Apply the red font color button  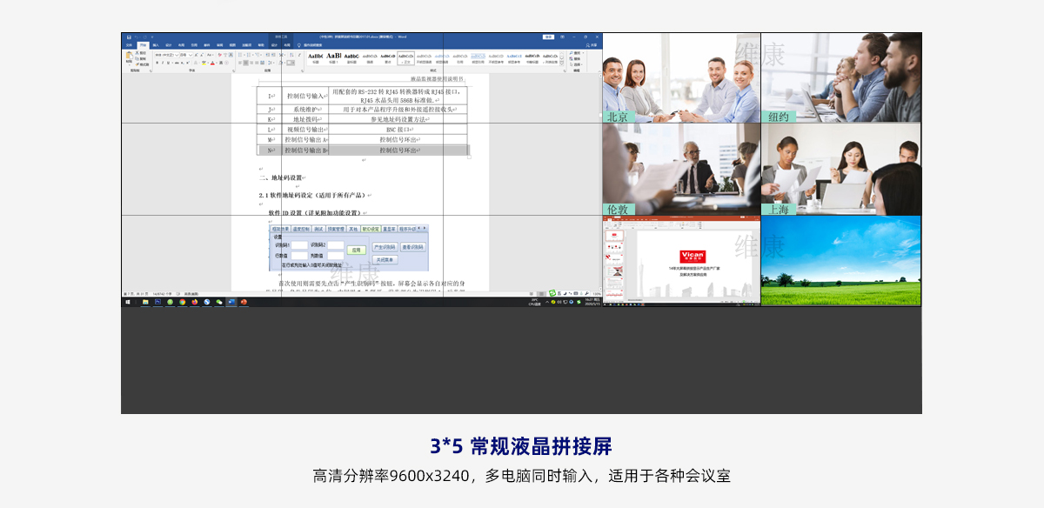point(212,63)
